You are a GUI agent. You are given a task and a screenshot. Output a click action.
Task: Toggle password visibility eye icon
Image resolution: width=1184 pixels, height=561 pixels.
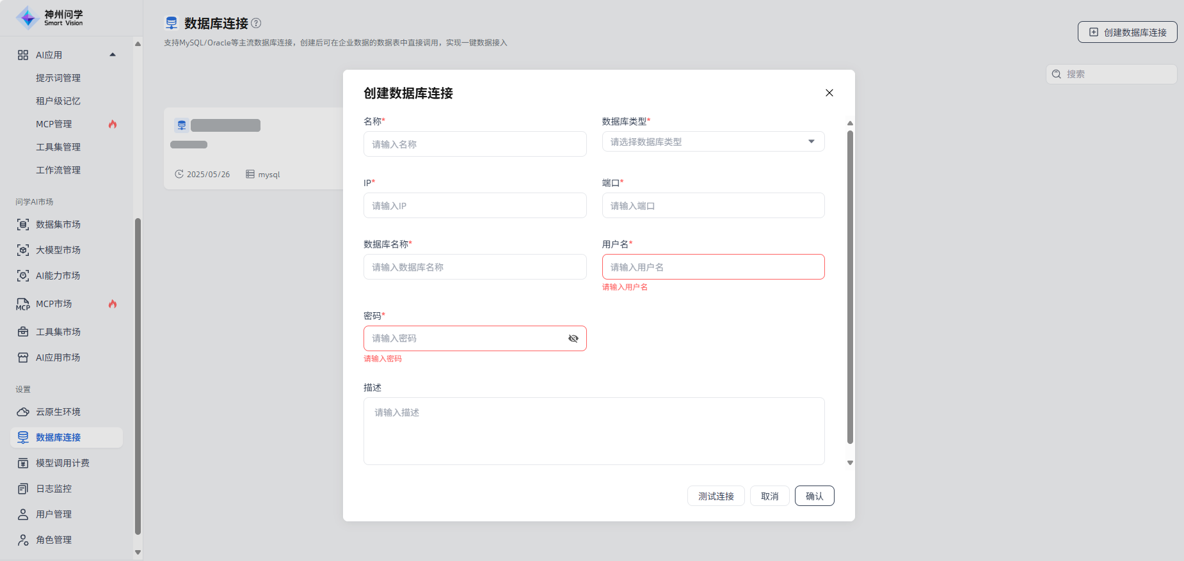click(573, 338)
